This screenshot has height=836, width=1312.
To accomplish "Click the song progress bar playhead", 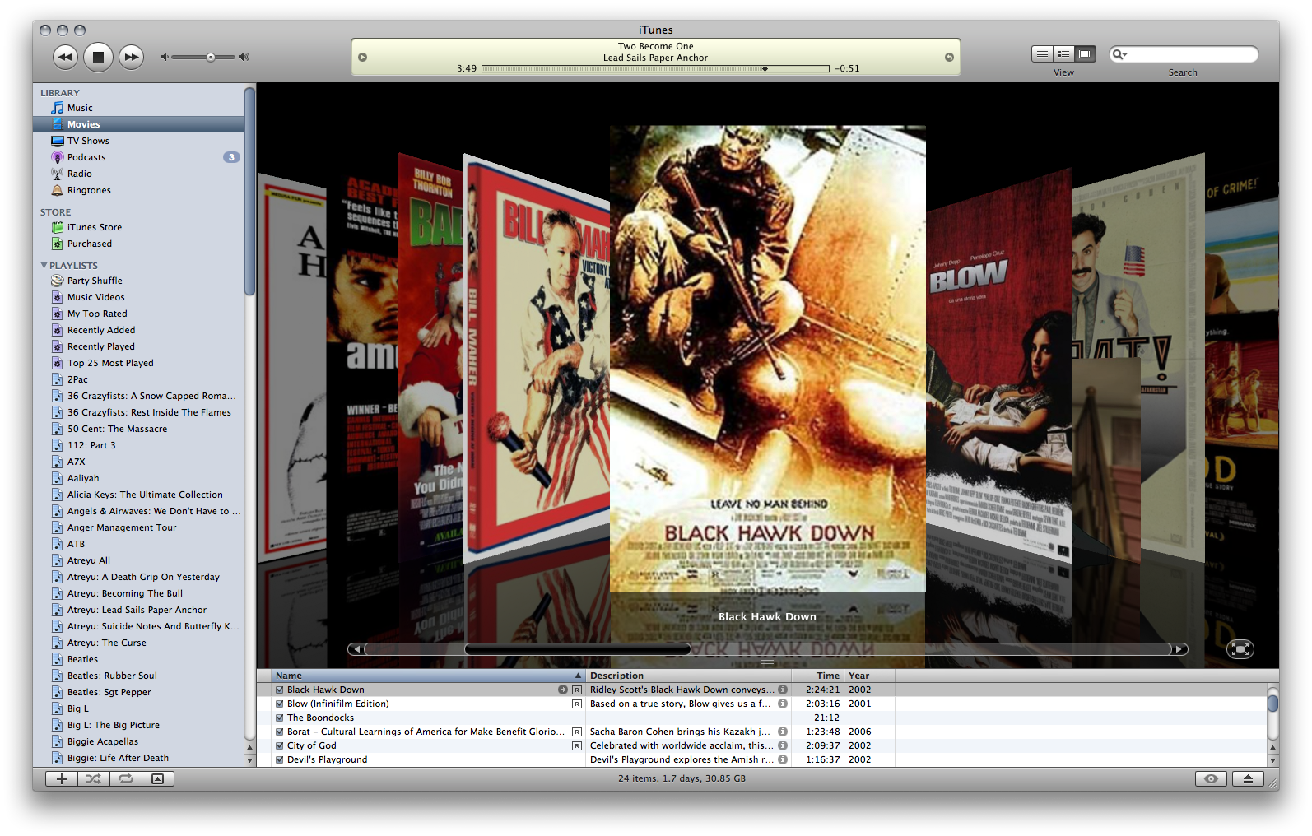I will tap(765, 69).
